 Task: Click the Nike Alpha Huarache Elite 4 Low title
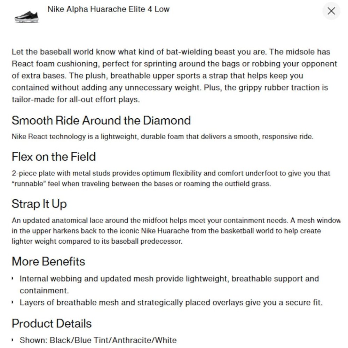[109, 9]
